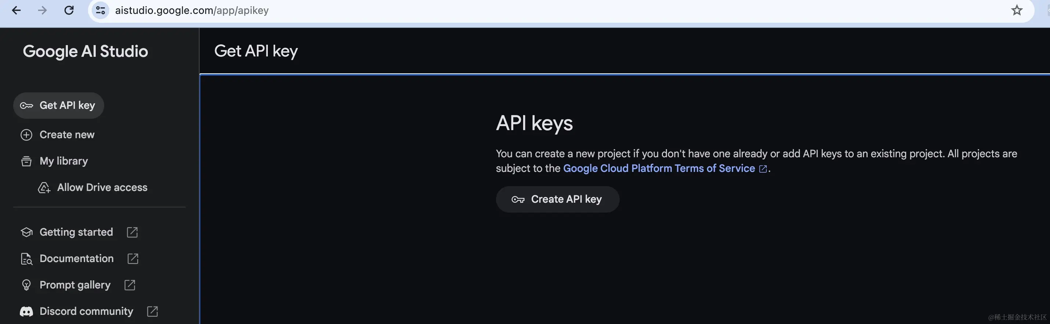Bookmark this page with the star icon
The height and width of the screenshot is (324, 1050).
(x=1017, y=10)
